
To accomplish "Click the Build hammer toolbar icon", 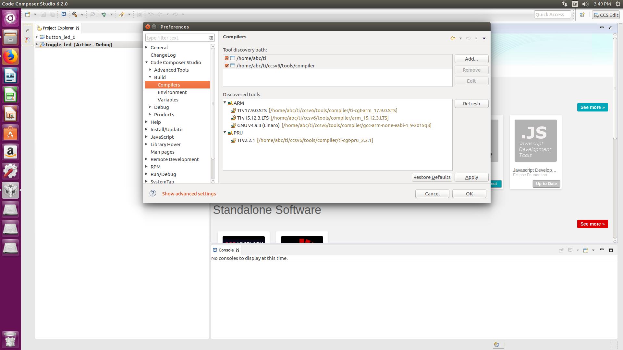I will tap(75, 14).
